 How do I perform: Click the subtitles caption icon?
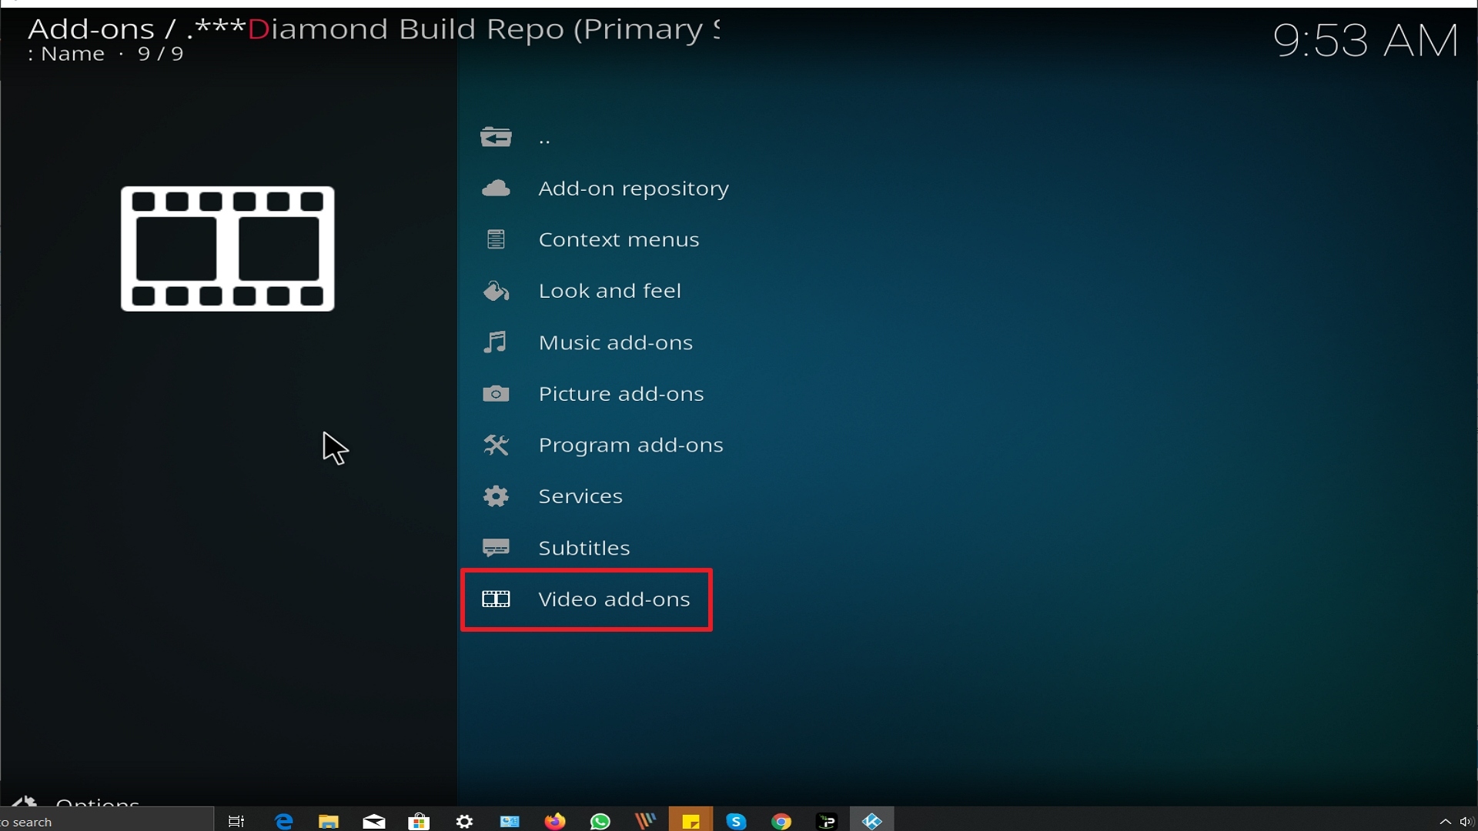click(x=496, y=548)
